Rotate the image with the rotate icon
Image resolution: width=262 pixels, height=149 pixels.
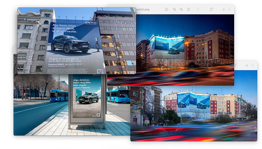[x=211, y=9]
